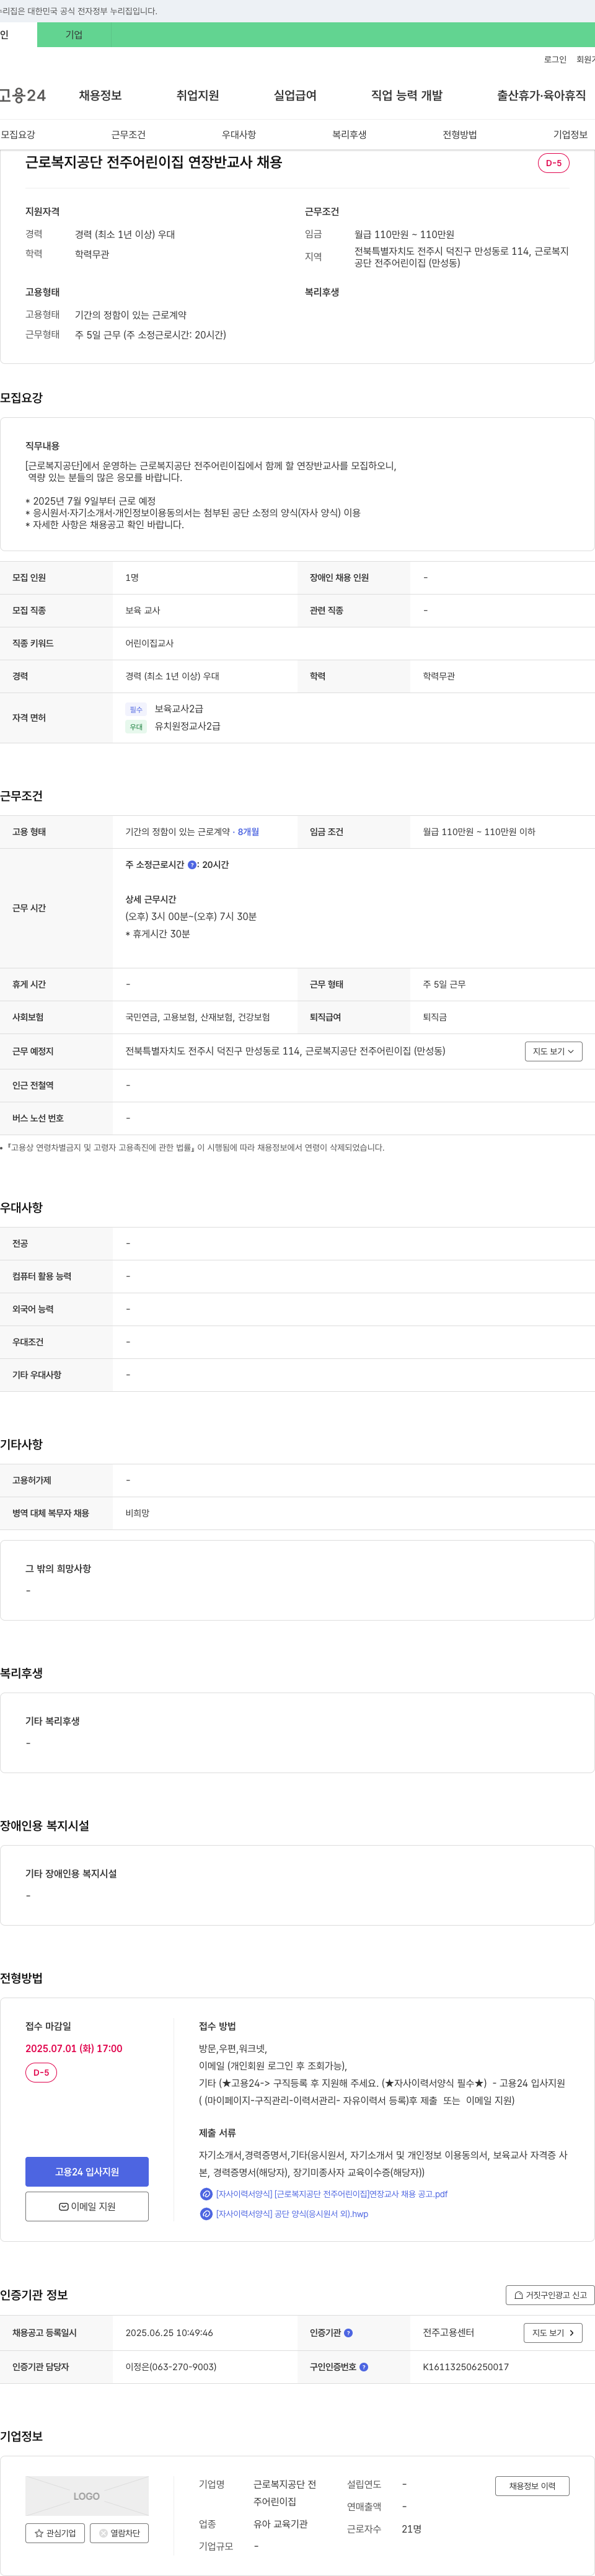Click the 로그인 link
The image size is (595, 2576).
(555, 60)
